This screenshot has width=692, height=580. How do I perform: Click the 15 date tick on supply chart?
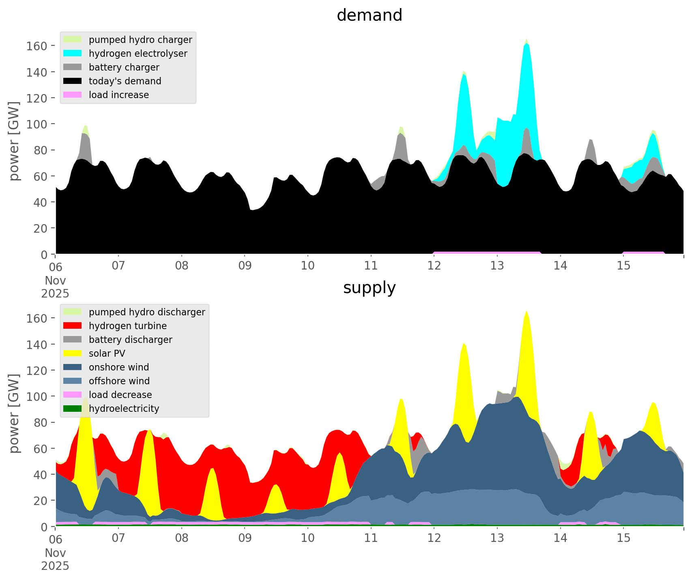pyautogui.click(x=623, y=538)
